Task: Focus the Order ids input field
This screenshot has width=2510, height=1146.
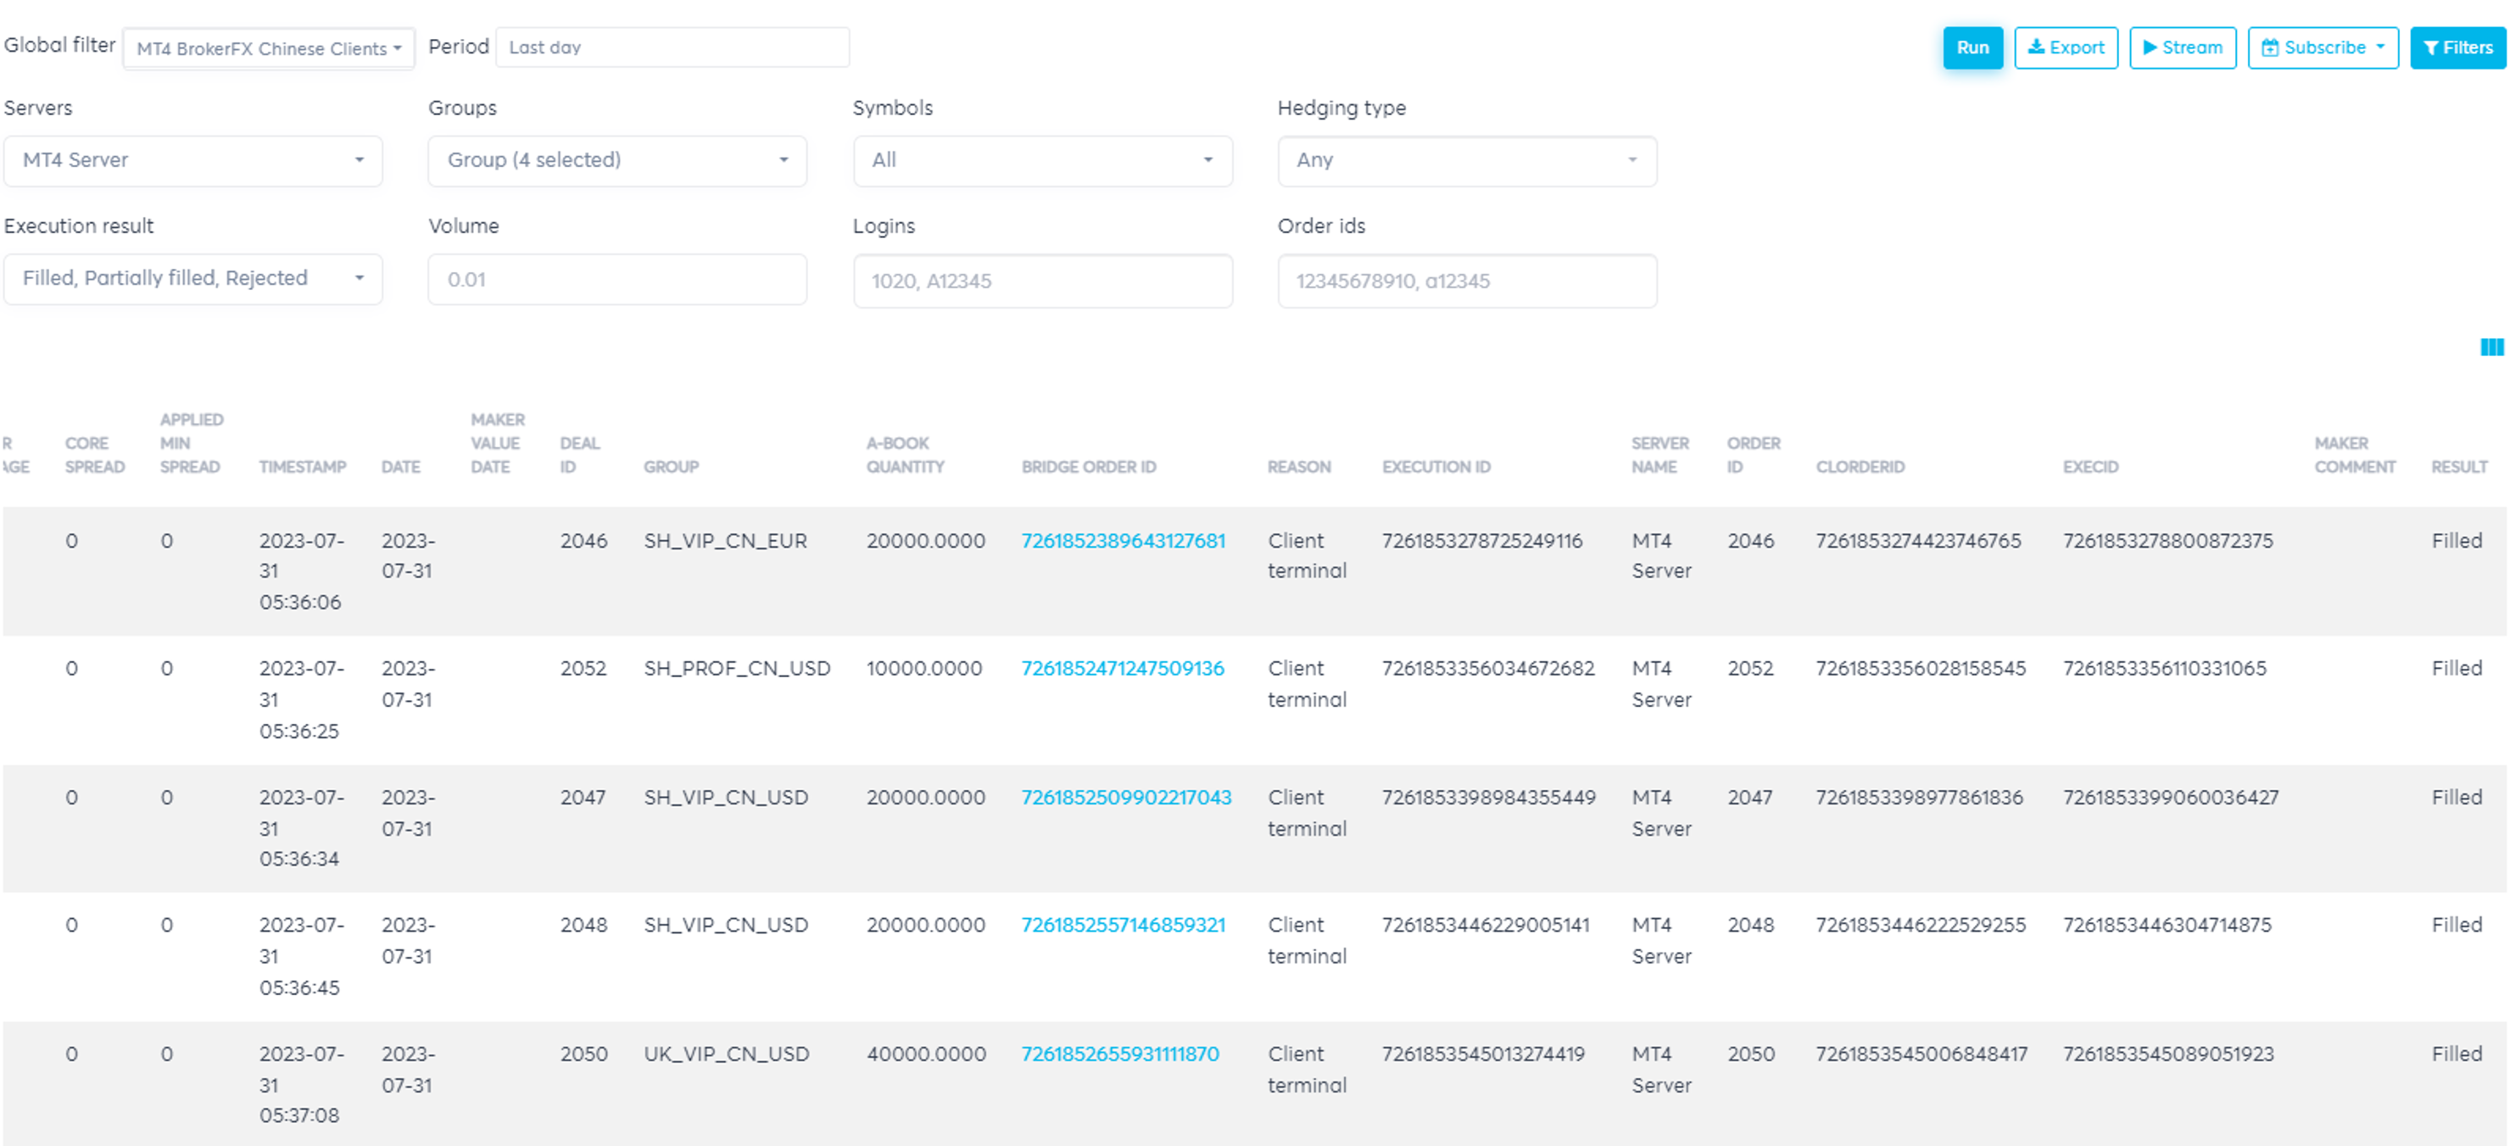Action: tap(1467, 281)
